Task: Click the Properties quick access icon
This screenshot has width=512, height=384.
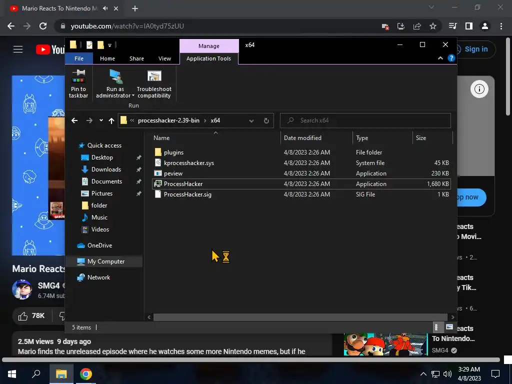Action: [89, 45]
